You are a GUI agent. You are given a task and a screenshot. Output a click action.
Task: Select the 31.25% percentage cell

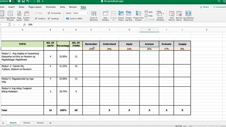(63, 66)
